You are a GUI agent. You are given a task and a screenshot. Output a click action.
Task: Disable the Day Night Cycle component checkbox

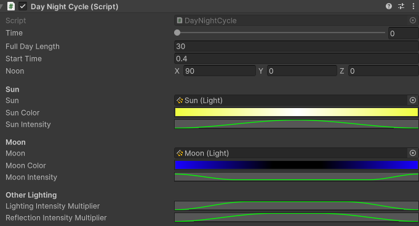23,6
